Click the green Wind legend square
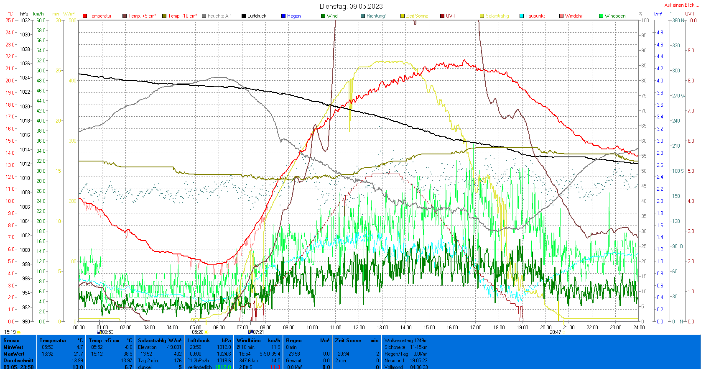Viewport: 701px width, 369px height. [x=323, y=16]
